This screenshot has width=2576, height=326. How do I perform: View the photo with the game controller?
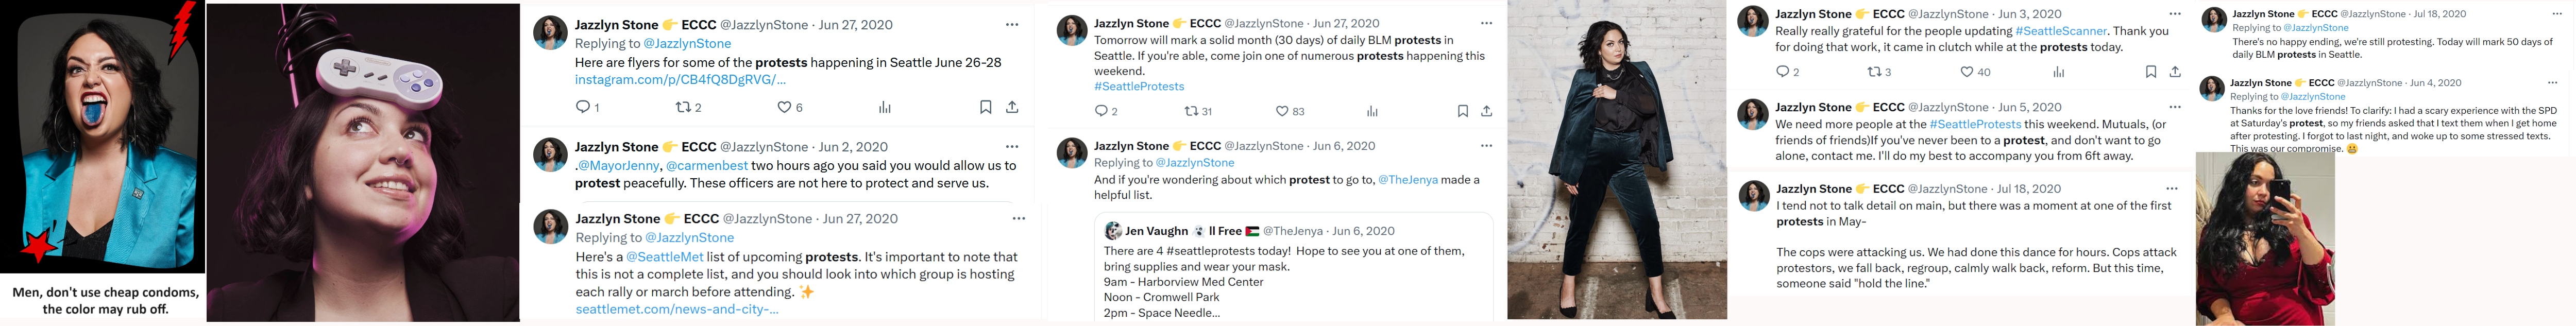(x=363, y=163)
